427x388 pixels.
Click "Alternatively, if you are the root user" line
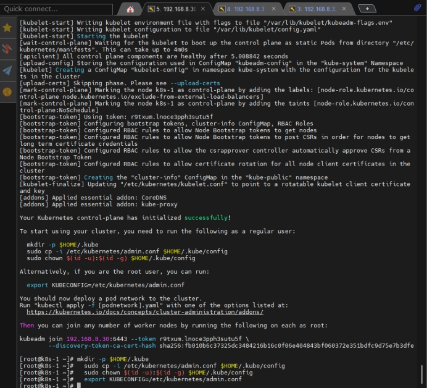114,272
